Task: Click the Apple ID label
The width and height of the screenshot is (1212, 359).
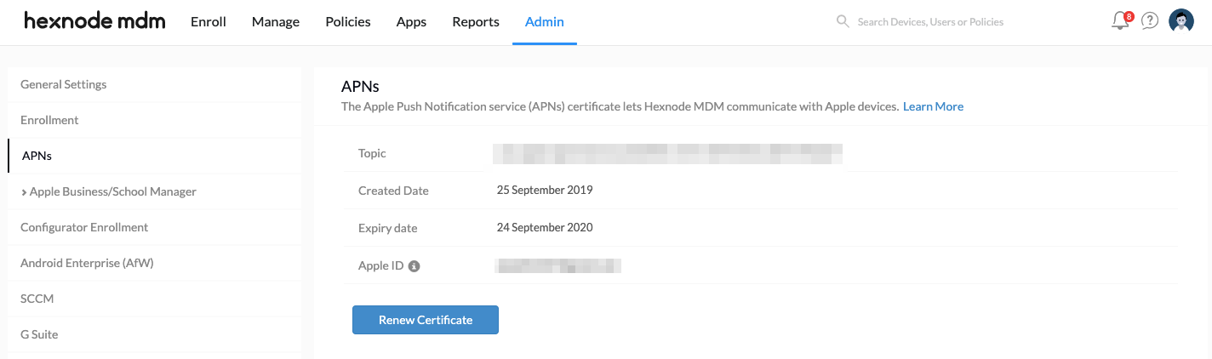Action: pyautogui.click(x=380, y=265)
